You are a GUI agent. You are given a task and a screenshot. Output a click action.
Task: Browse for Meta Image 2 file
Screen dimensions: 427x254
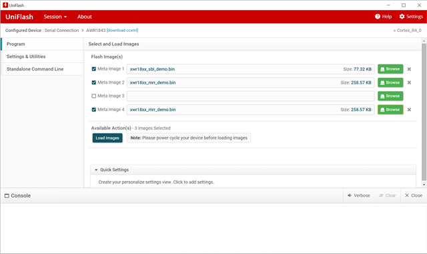coord(390,82)
